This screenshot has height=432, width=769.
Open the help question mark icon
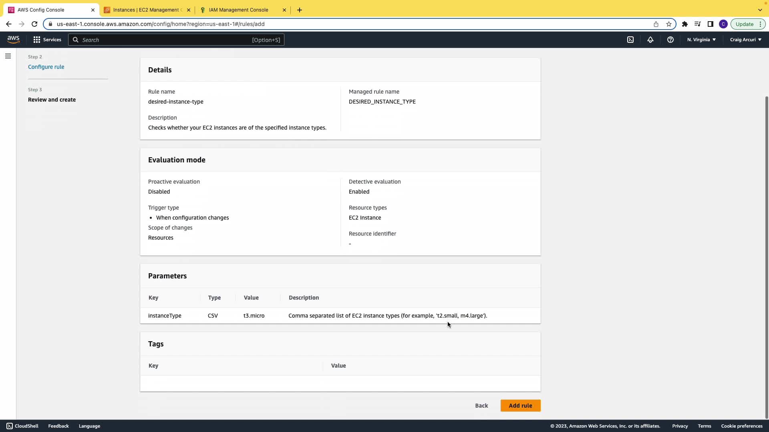(670, 40)
